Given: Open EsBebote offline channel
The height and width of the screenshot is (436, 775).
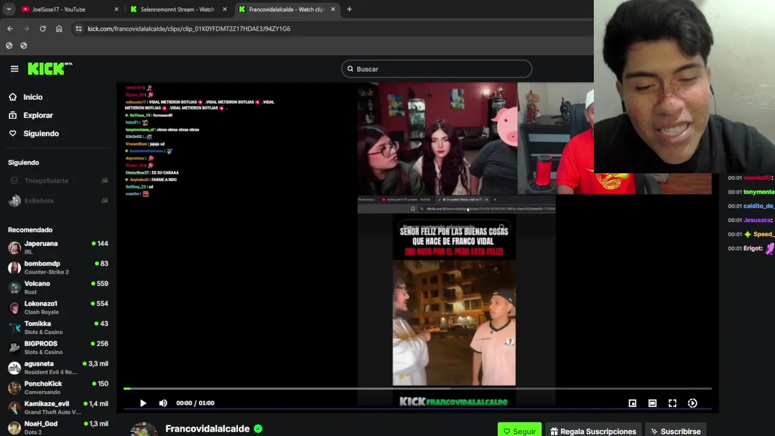Looking at the screenshot, I should (58, 200).
